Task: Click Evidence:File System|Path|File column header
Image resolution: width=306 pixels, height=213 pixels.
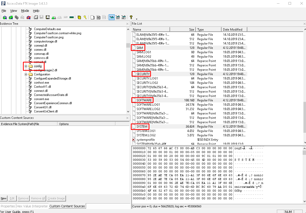Action: pos(29,124)
